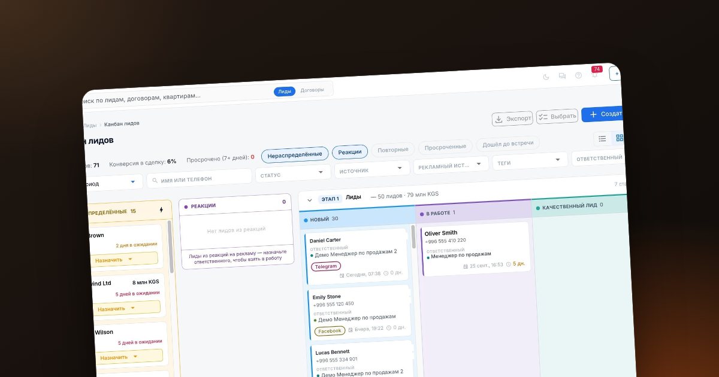Click the Конверсия в сделку 6% statistic
This screenshot has width=719, height=377.
click(x=143, y=162)
